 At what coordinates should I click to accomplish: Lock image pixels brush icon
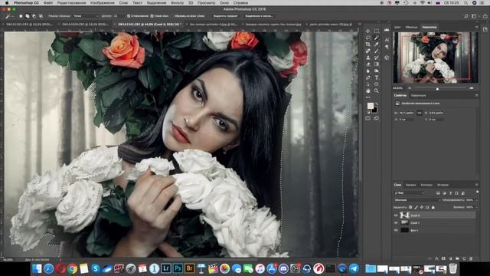pos(416,207)
